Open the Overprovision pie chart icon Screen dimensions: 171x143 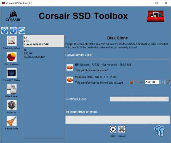(x=12, y=57)
